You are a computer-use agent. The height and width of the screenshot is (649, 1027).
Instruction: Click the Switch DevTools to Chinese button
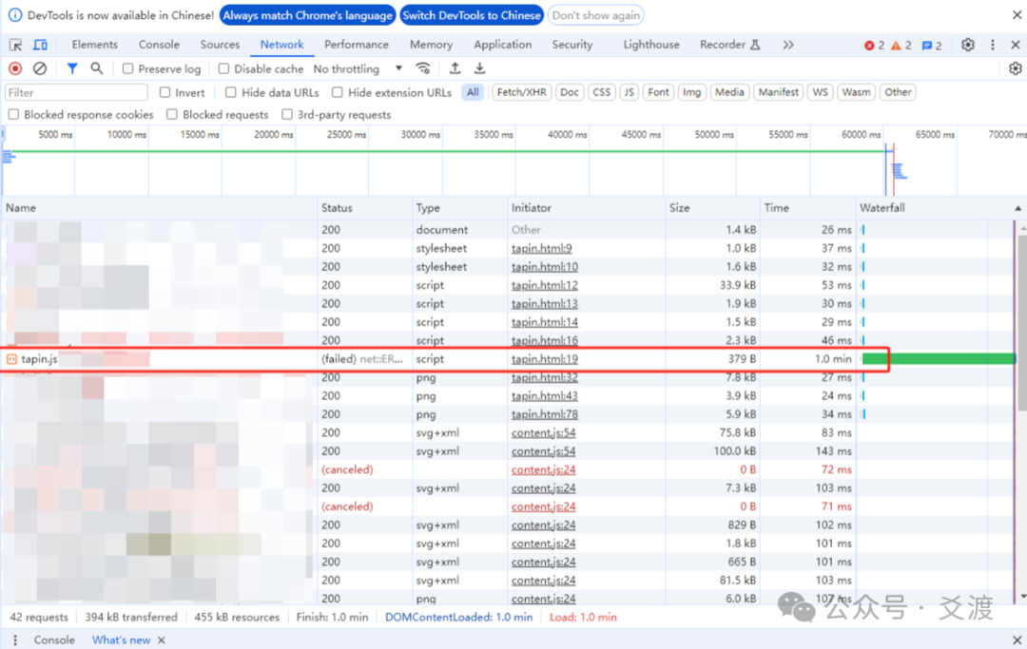pos(472,15)
